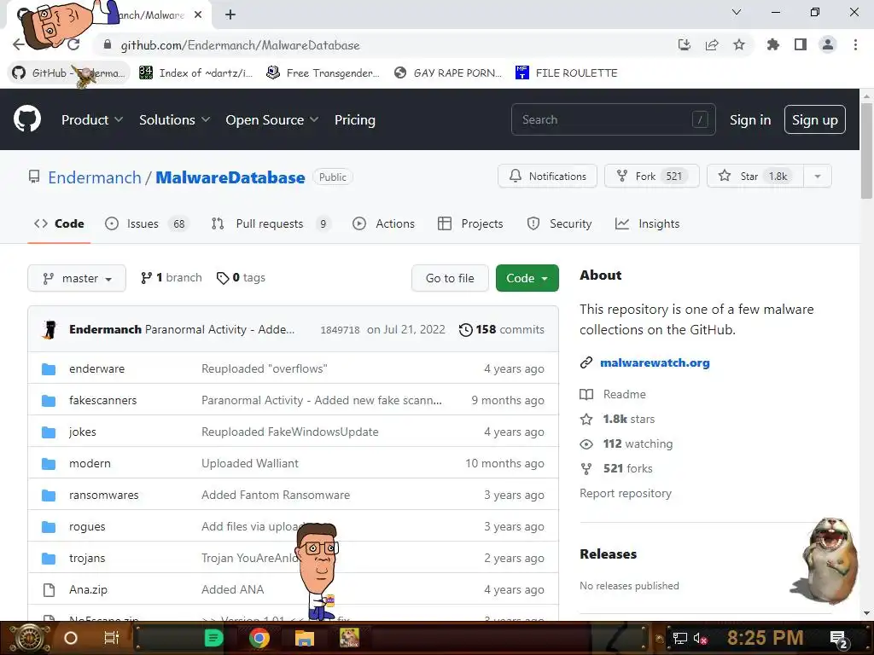Image resolution: width=874 pixels, height=655 pixels.
Task: Switch to the Projects tab
Action: pos(470,224)
